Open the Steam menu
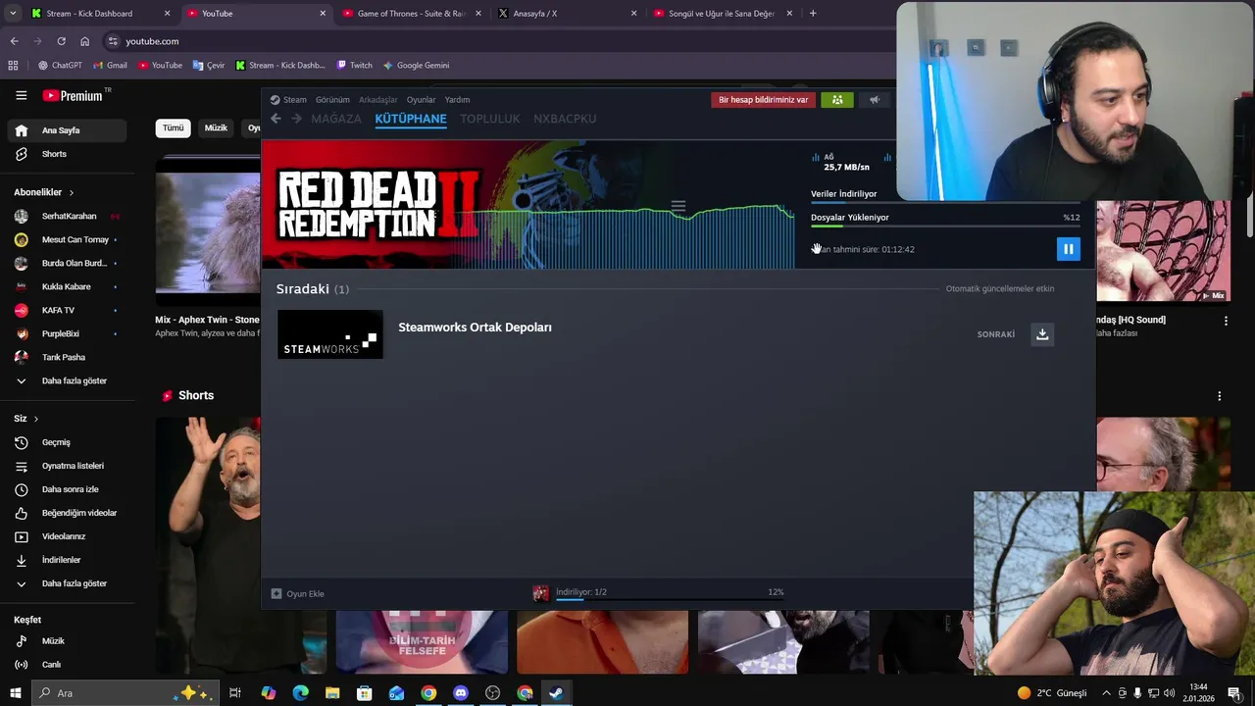The height and width of the screenshot is (706, 1255). (x=288, y=99)
